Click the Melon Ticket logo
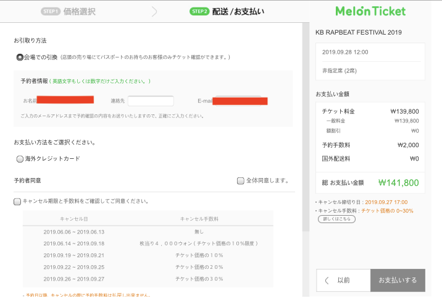This screenshot has height=301, width=442. pos(370,11)
